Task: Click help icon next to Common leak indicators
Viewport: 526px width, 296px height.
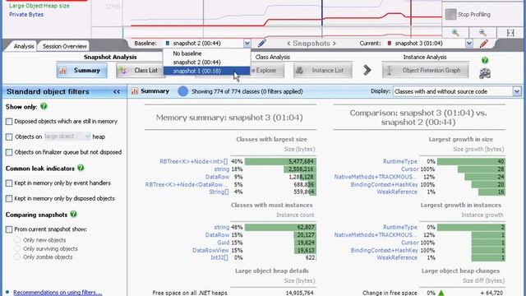Action: tap(81, 168)
